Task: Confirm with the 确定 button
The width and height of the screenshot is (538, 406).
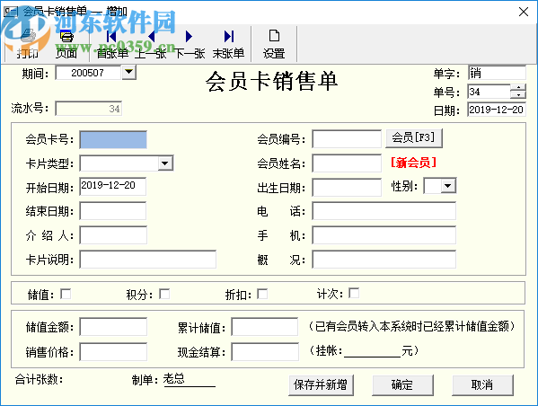Action: coord(402,384)
